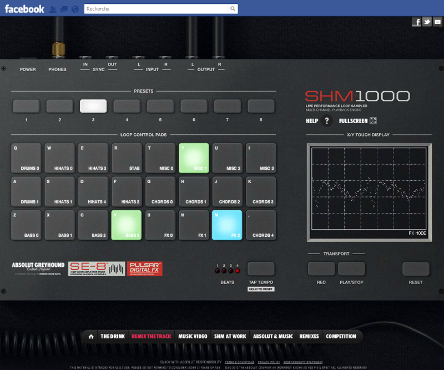This screenshot has width=444, height=370.
Task: Trigger the DRUMS 0 pad
Action: pyautogui.click(x=26, y=158)
